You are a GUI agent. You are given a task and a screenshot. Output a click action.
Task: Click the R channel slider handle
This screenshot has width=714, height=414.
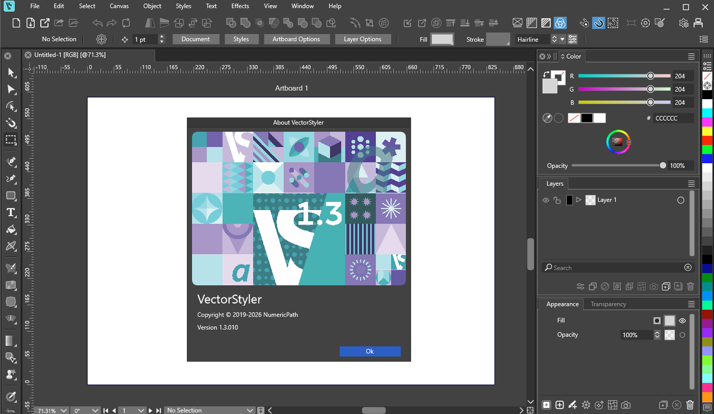click(650, 76)
